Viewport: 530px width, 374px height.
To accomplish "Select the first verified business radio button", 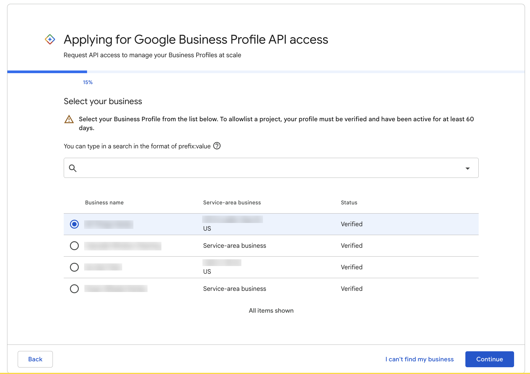I will (x=74, y=224).
